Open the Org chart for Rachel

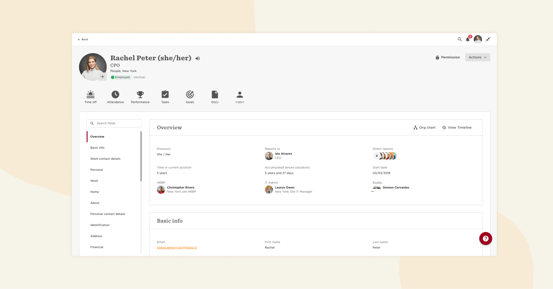[424, 127]
